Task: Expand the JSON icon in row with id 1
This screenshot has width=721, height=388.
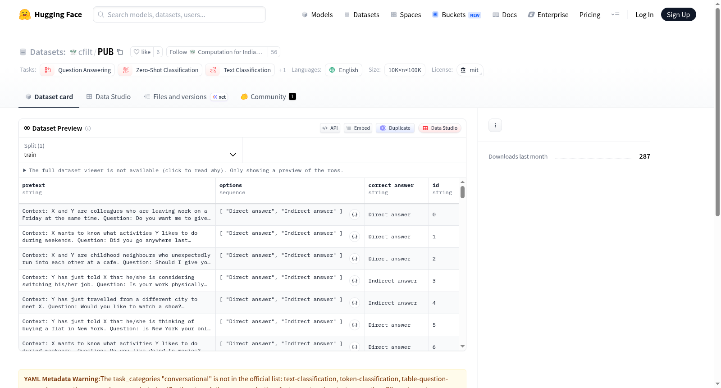Action: click(x=355, y=237)
